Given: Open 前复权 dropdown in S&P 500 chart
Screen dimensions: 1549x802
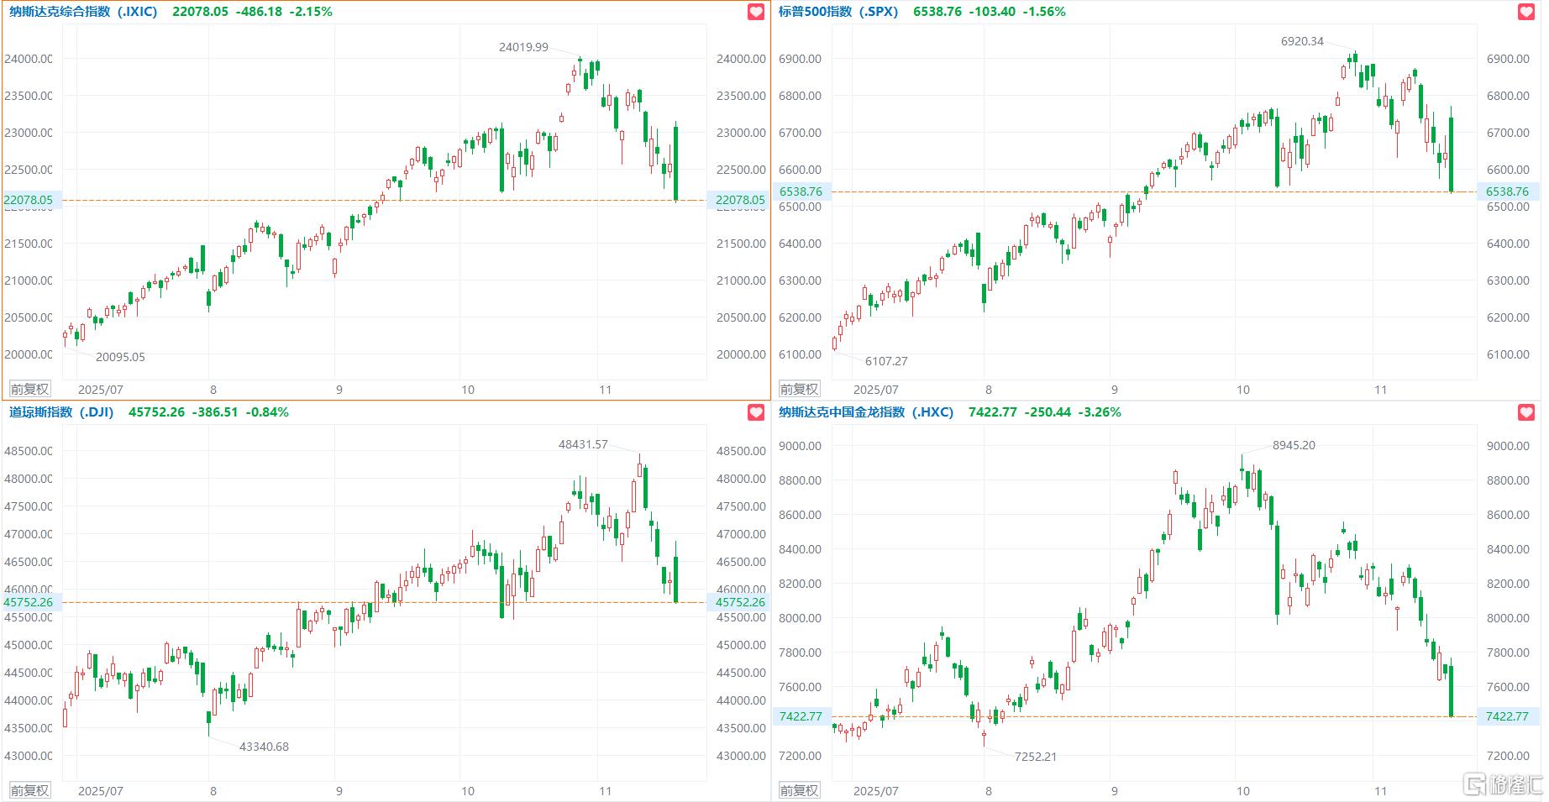Looking at the screenshot, I should pyautogui.click(x=799, y=390).
